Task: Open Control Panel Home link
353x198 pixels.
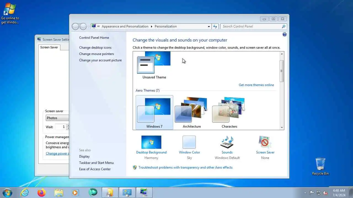Action: pyautogui.click(x=94, y=38)
